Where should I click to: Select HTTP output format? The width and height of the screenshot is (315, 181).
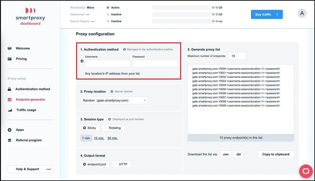(121, 164)
